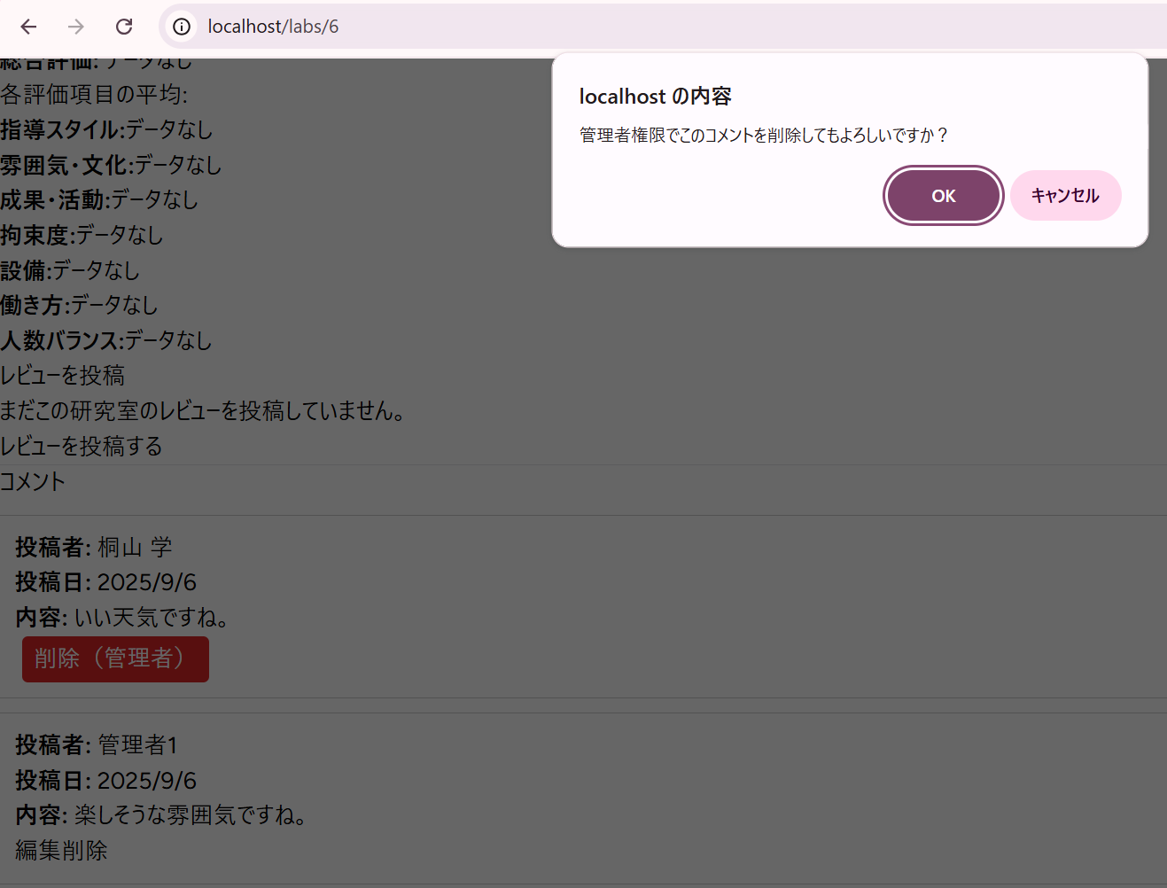Confirm deletion with the OK button
The width and height of the screenshot is (1167, 888).
pyautogui.click(x=944, y=196)
